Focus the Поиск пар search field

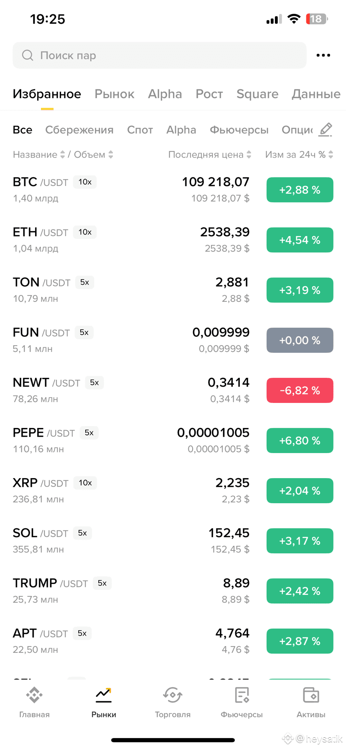tap(160, 55)
